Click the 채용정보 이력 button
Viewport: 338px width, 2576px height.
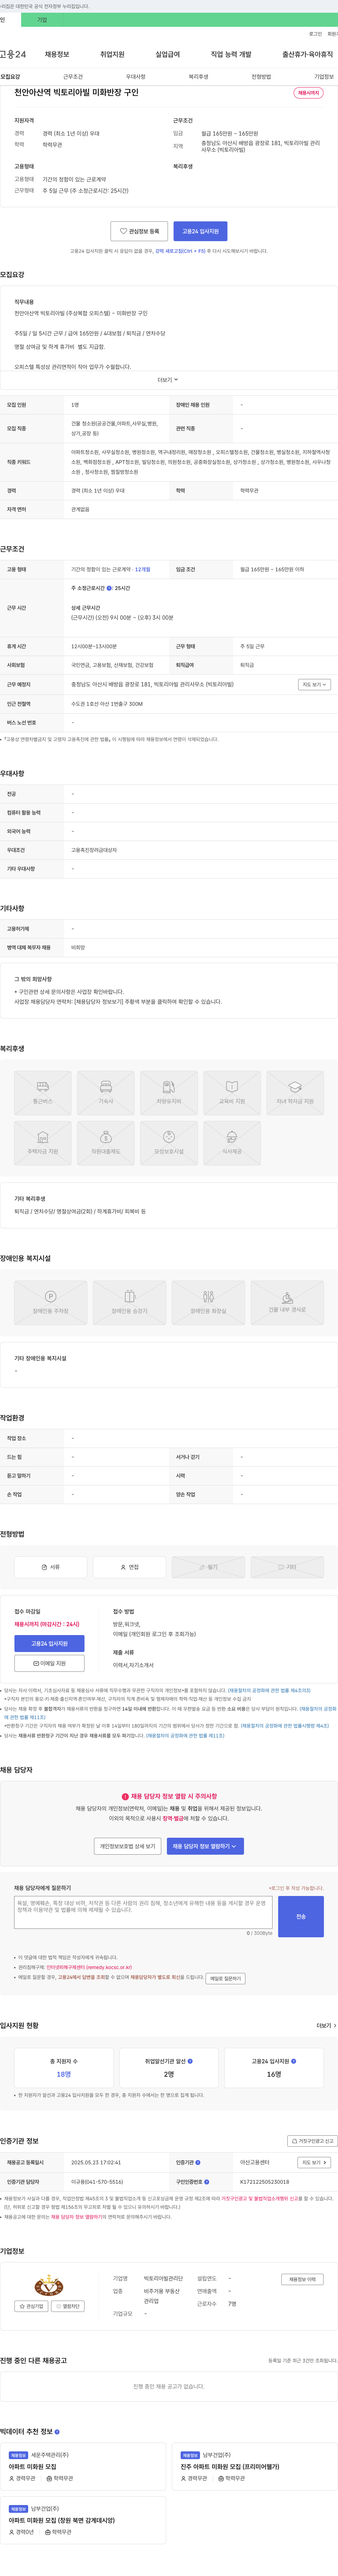coord(302,2279)
